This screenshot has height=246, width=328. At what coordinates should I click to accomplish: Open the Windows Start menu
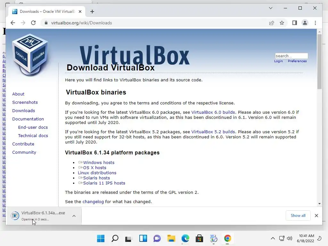101,238
